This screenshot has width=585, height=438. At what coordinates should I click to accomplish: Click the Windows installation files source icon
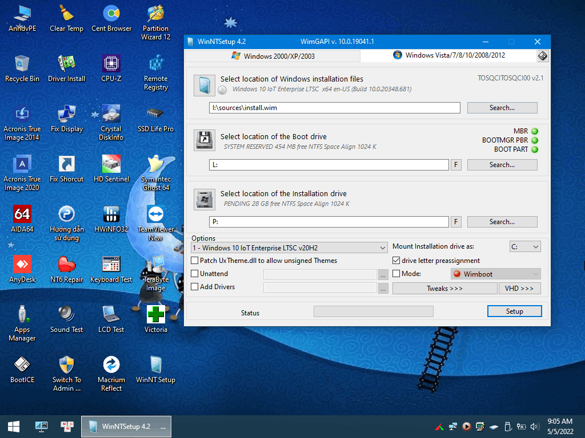pyautogui.click(x=205, y=86)
